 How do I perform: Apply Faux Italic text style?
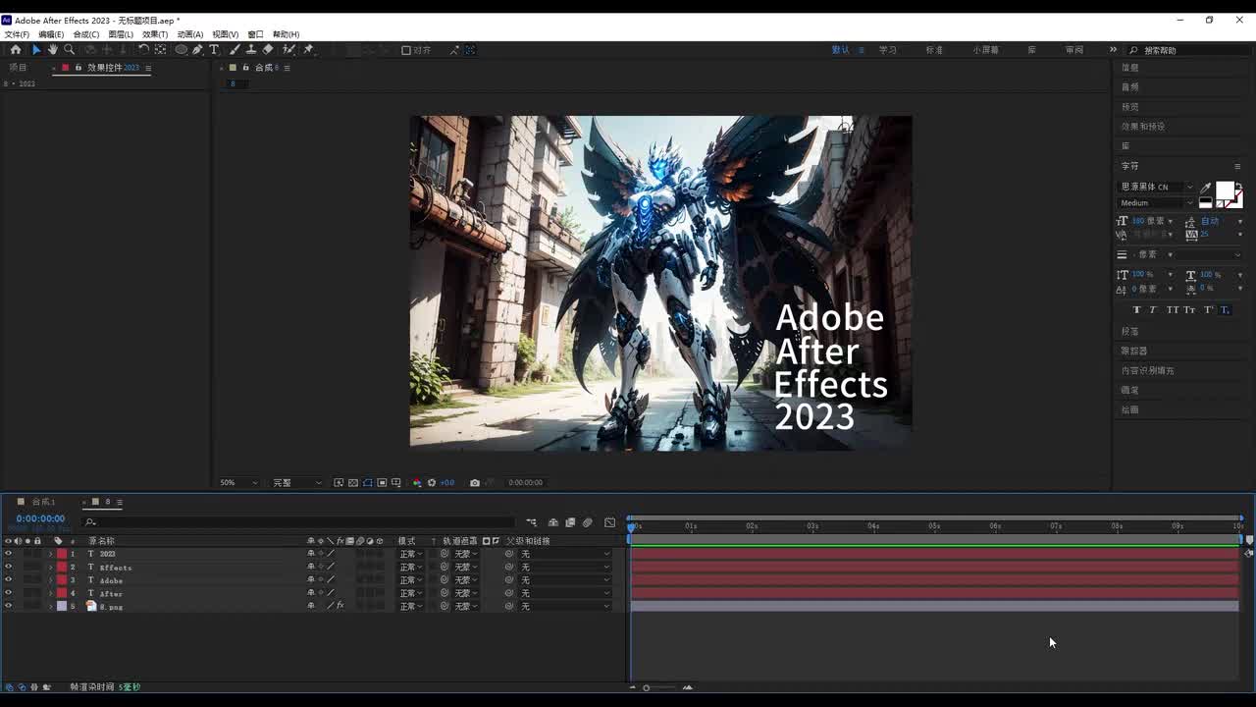[1154, 310]
